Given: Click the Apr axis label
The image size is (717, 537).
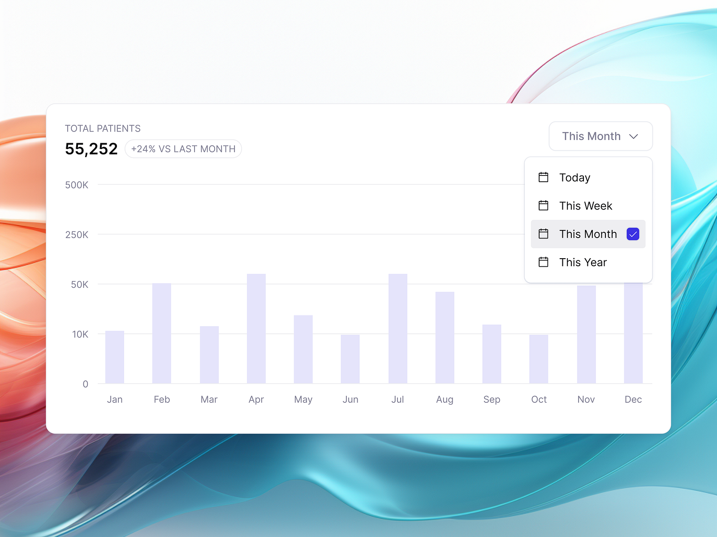Looking at the screenshot, I should [x=256, y=400].
